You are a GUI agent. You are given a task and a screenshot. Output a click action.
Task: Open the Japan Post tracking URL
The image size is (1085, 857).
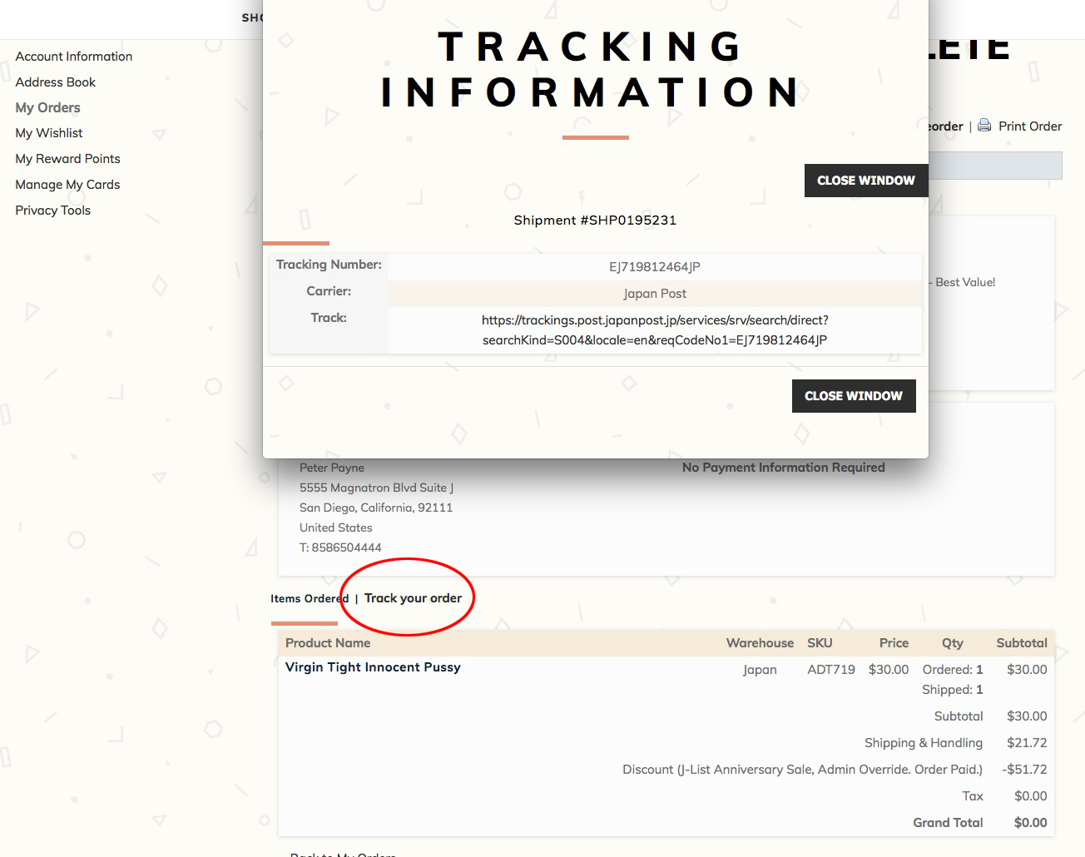(654, 329)
